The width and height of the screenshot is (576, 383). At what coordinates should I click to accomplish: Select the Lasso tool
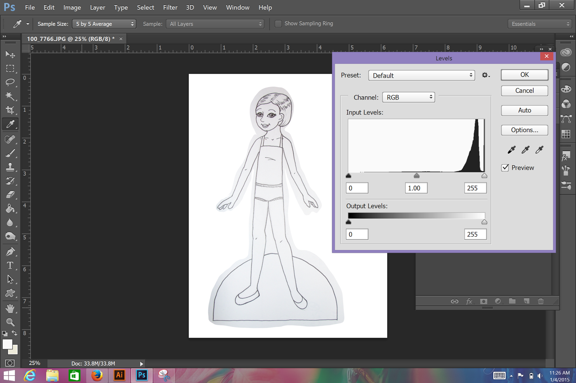[10, 82]
